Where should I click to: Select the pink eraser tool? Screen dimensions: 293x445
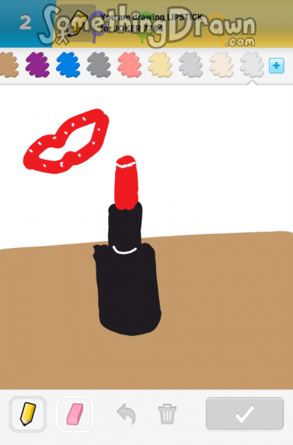(x=75, y=414)
